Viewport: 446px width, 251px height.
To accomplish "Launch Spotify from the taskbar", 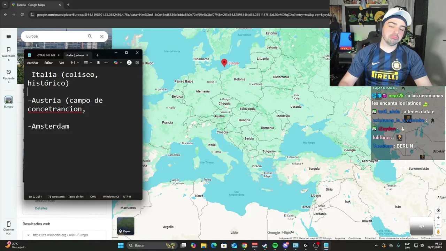I will pyautogui.click(x=275, y=245).
